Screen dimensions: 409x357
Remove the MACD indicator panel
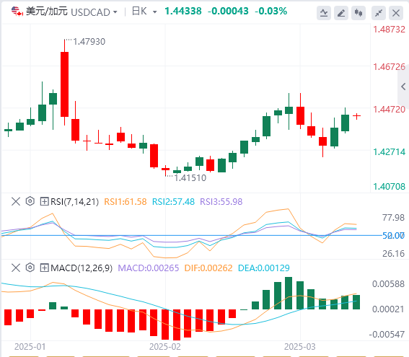point(16,268)
